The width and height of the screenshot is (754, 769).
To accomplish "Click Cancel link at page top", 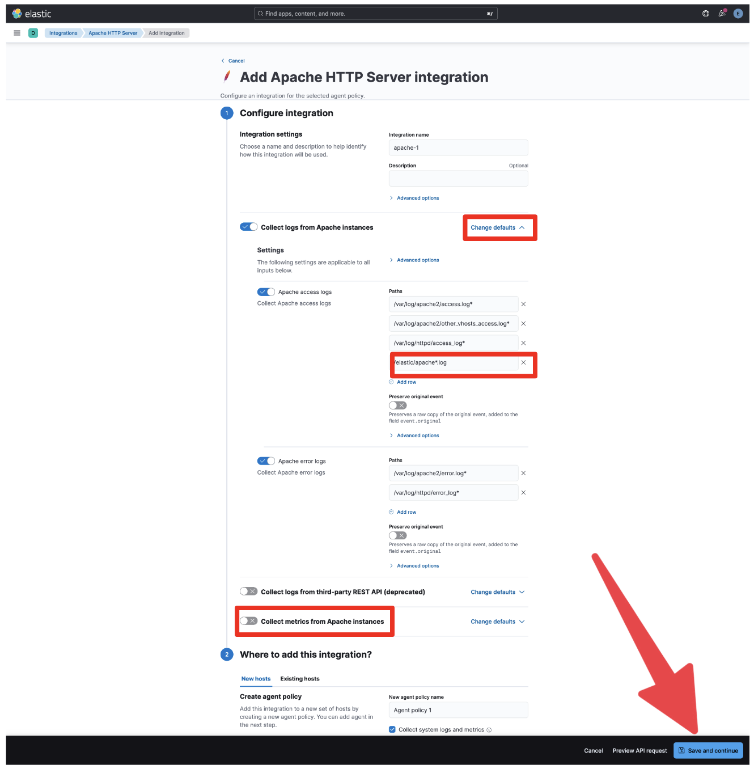I will tap(233, 61).
